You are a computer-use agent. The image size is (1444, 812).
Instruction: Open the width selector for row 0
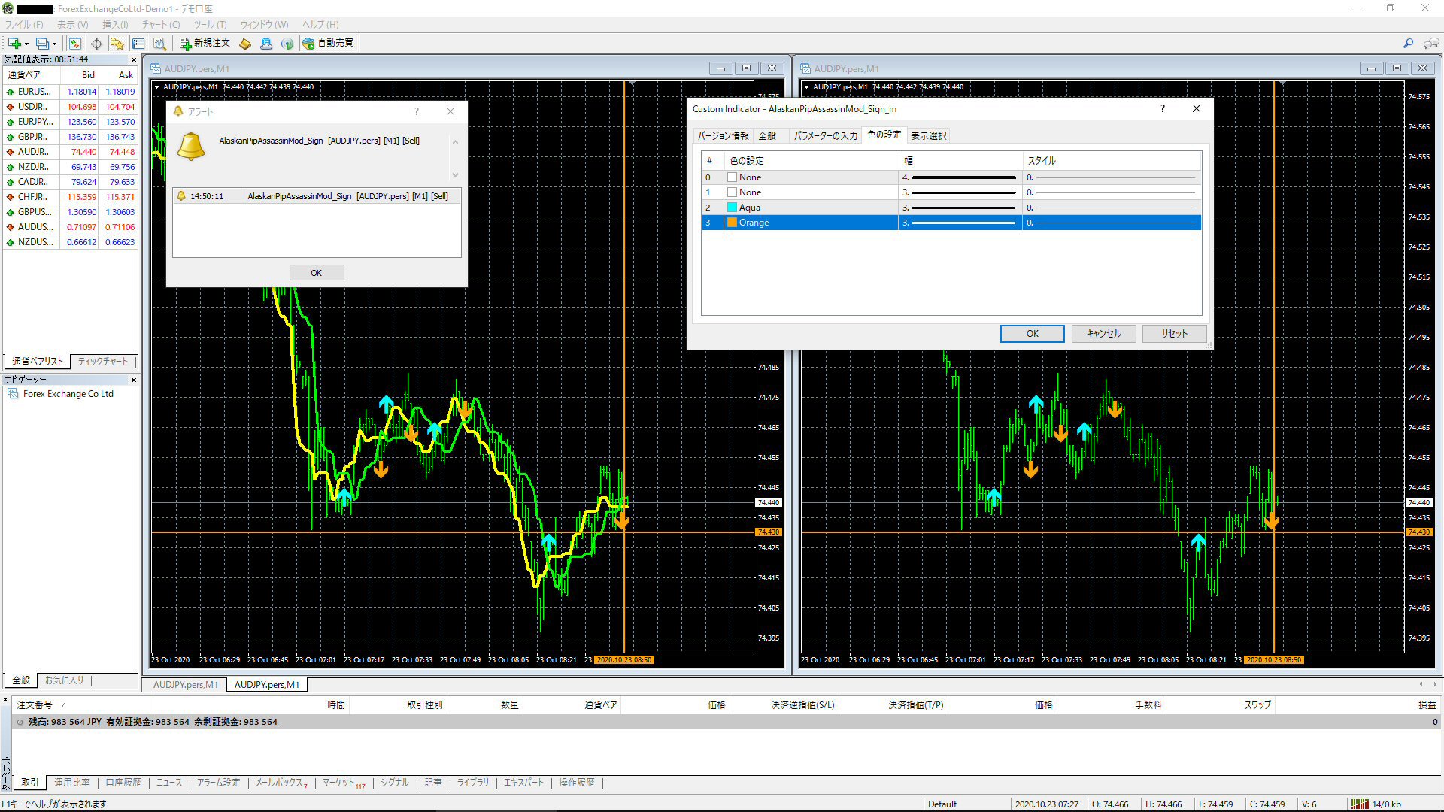pyautogui.click(x=960, y=177)
